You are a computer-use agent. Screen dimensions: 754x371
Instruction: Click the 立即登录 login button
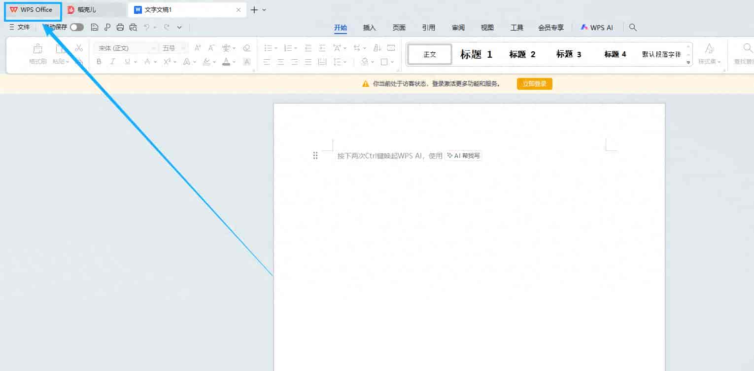(x=535, y=84)
